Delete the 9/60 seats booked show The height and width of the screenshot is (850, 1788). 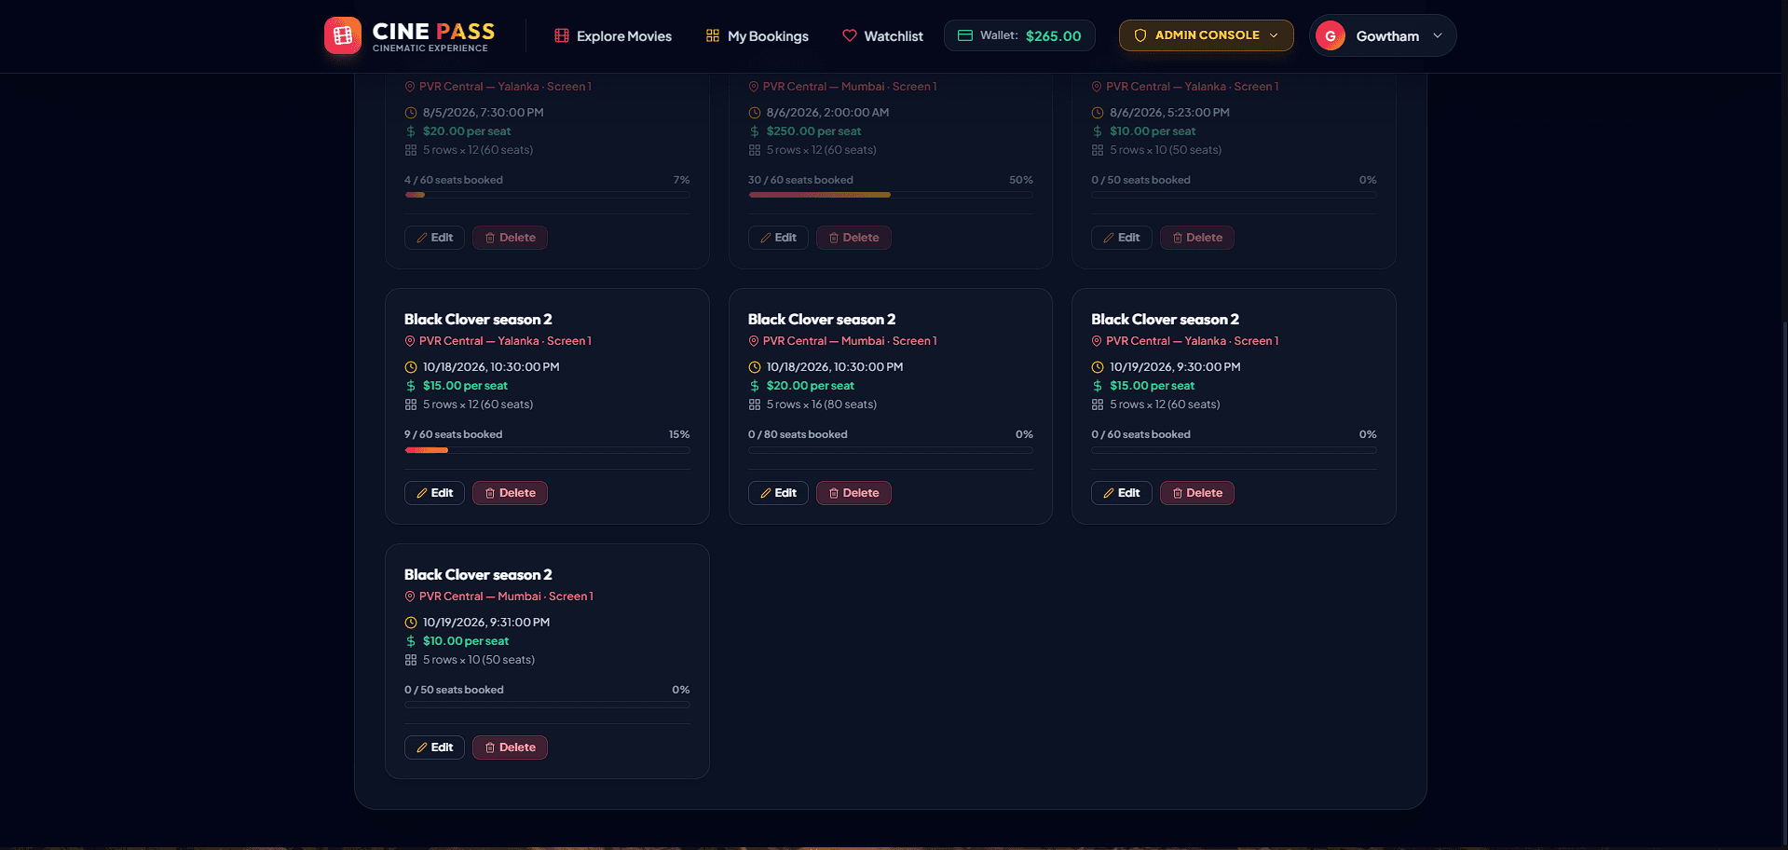(510, 493)
